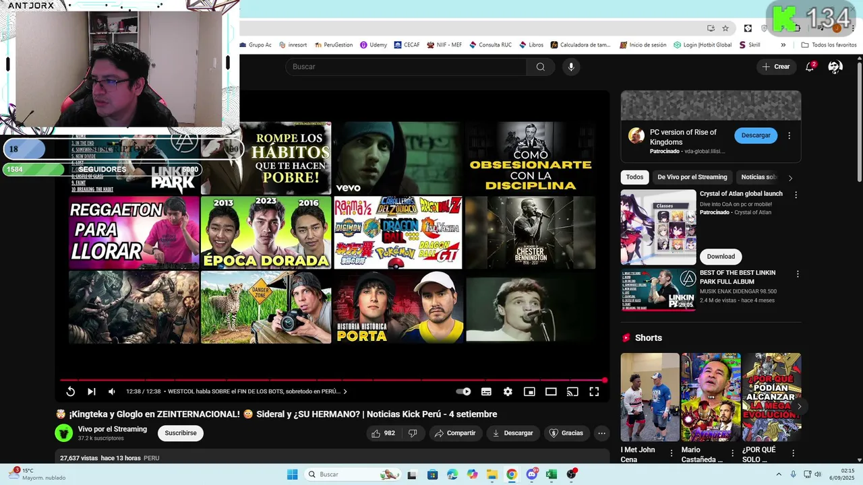Screen dimensions: 863x485
Task: Open the Reggaeton para llorar end-screen video
Action: click(x=134, y=232)
